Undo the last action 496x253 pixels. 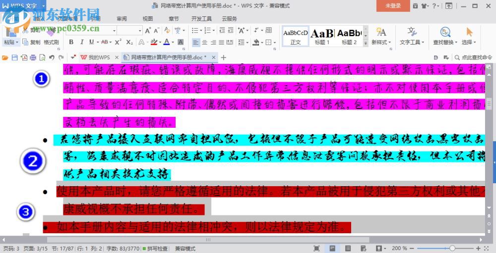pyautogui.click(x=52, y=57)
